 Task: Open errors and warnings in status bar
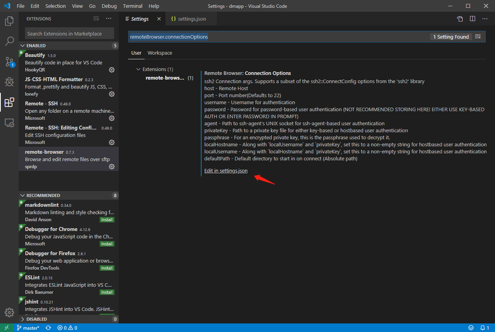[67, 328]
